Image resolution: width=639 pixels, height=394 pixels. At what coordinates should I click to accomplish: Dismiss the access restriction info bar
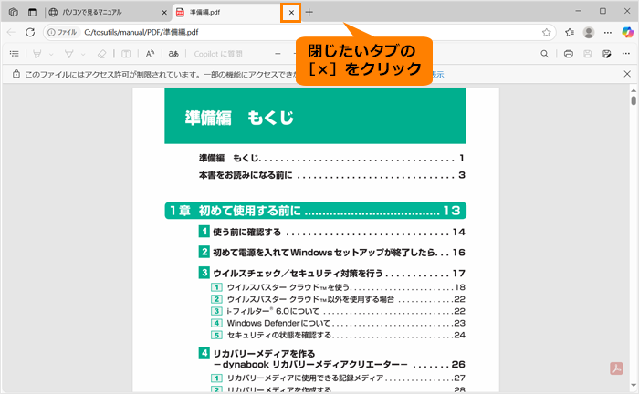point(627,74)
